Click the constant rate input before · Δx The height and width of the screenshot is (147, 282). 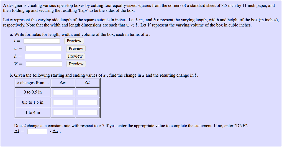37,131
